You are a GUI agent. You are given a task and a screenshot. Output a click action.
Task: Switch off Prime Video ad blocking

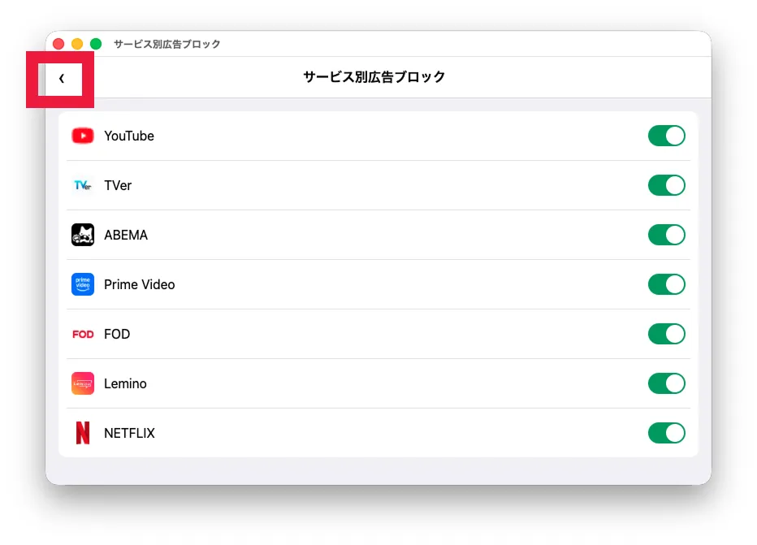click(666, 284)
